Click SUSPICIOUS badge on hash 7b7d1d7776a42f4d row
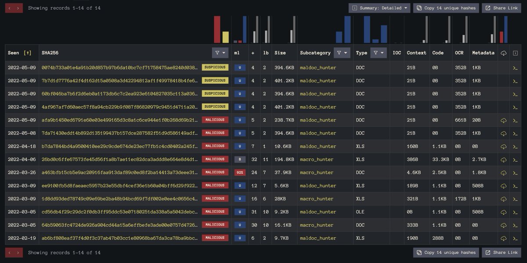 point(215,81)
